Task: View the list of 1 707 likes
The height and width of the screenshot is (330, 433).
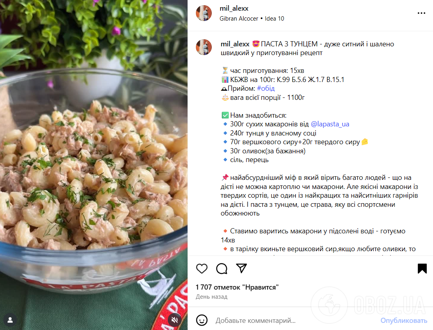Action: click(237, 287)
